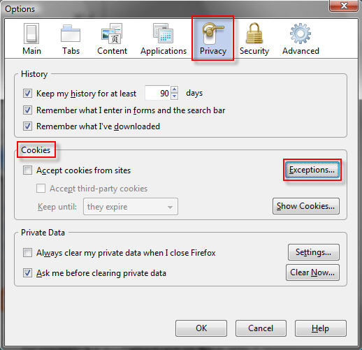Open the Main options panel icon
The width and height of the screenshot is (362, 350).
(31, 34)
